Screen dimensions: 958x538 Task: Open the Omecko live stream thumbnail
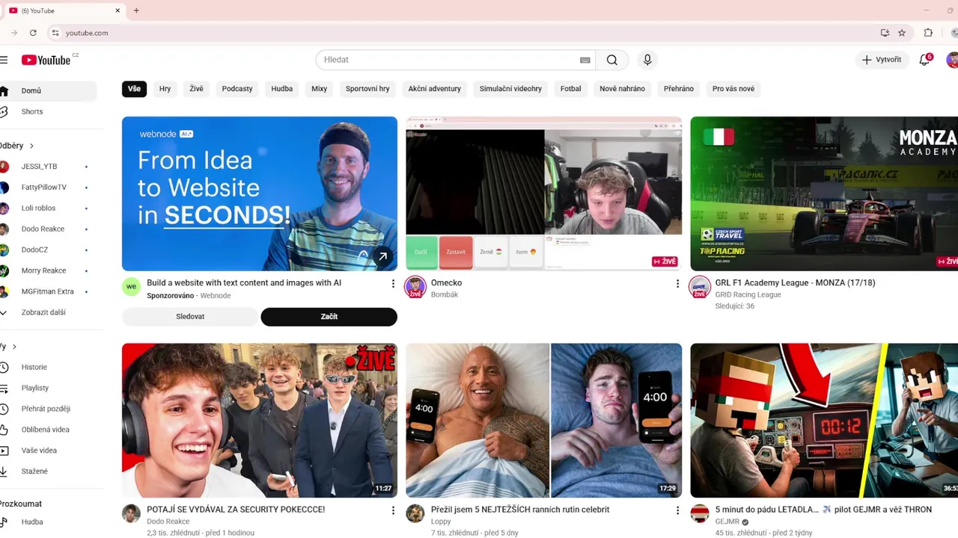[x=544, y=194]
